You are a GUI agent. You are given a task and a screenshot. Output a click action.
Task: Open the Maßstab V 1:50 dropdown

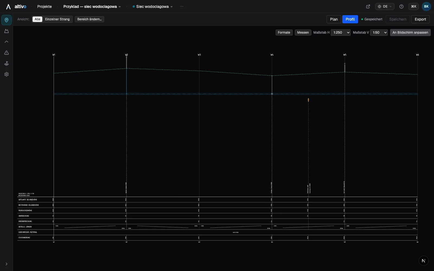[379, 33]
